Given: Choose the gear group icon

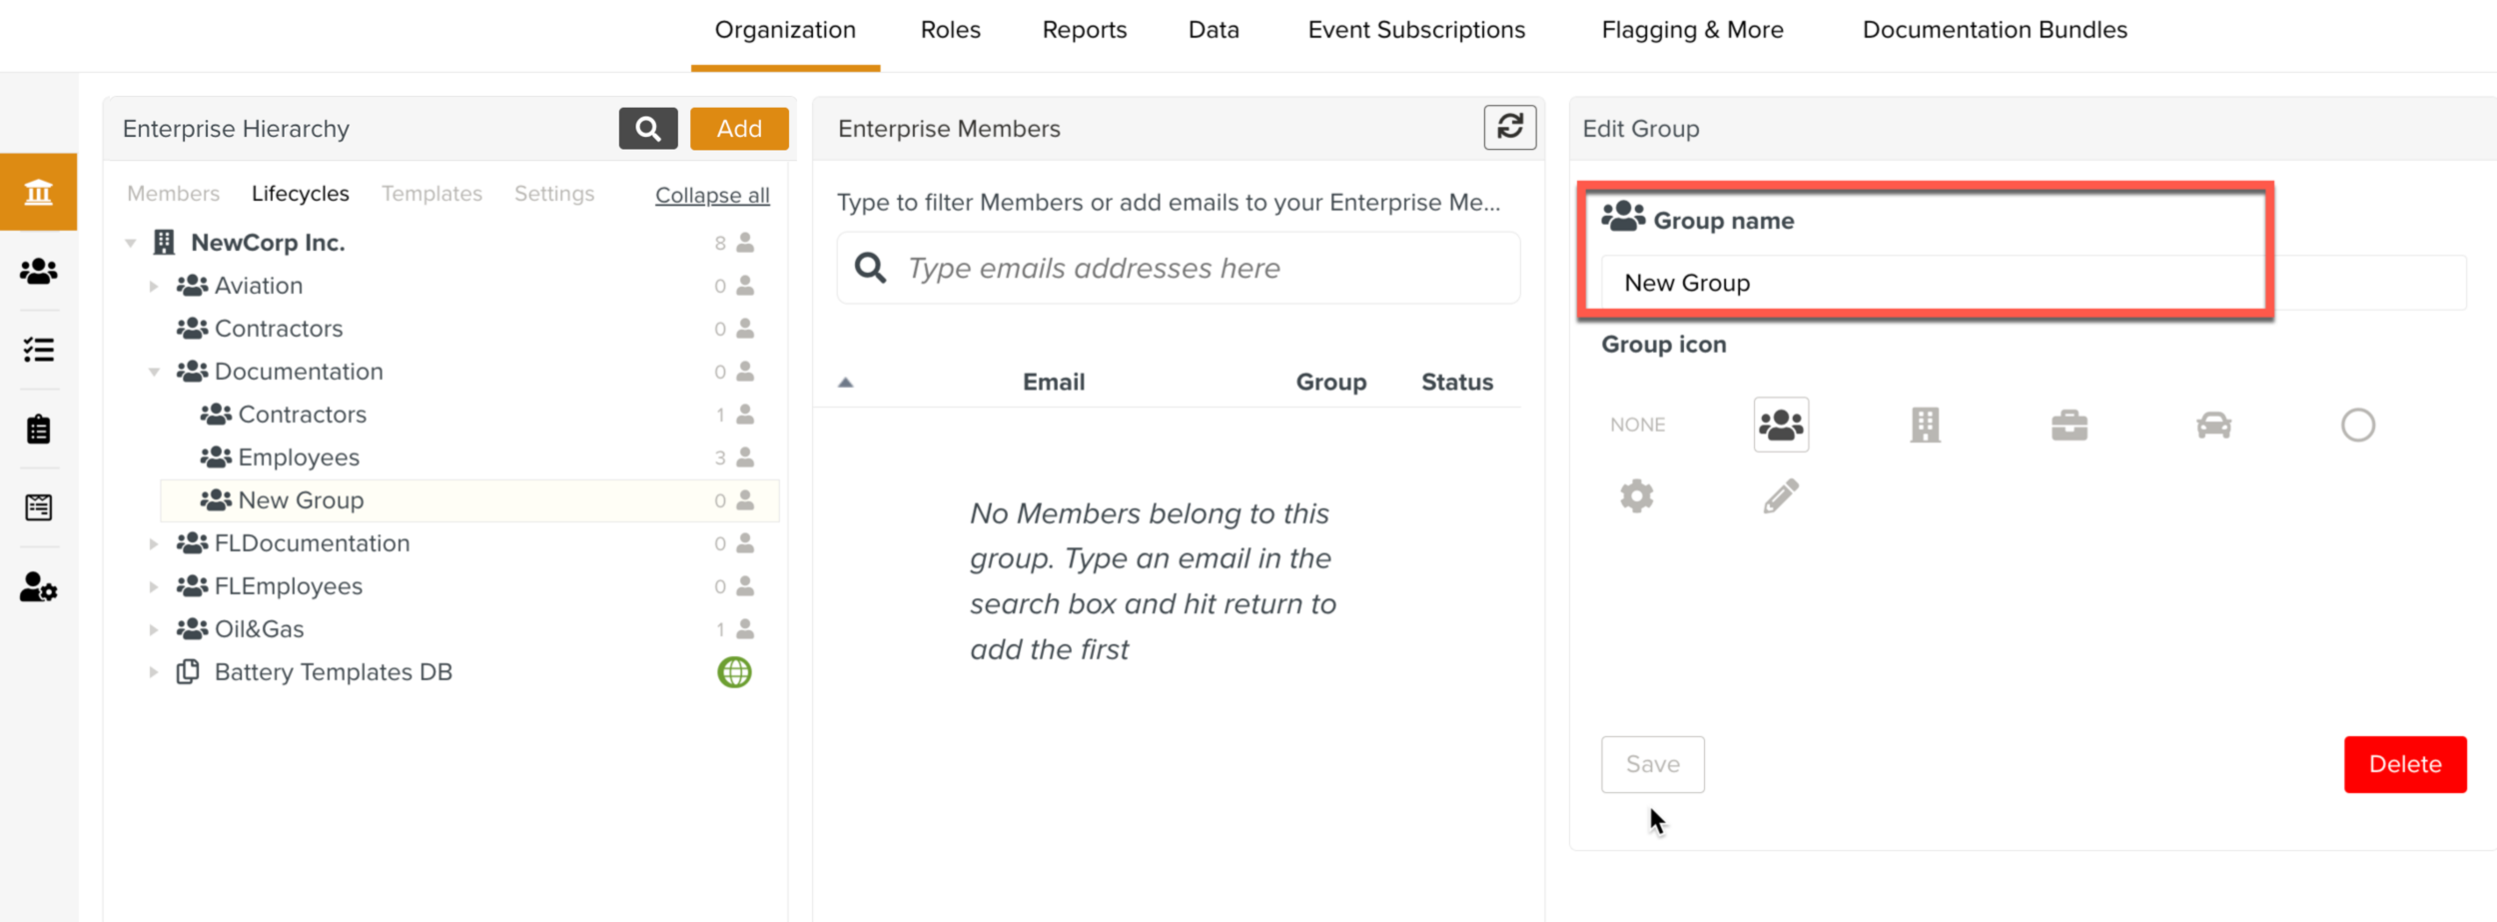Looking at the screenshot, I should point(1636,494).
